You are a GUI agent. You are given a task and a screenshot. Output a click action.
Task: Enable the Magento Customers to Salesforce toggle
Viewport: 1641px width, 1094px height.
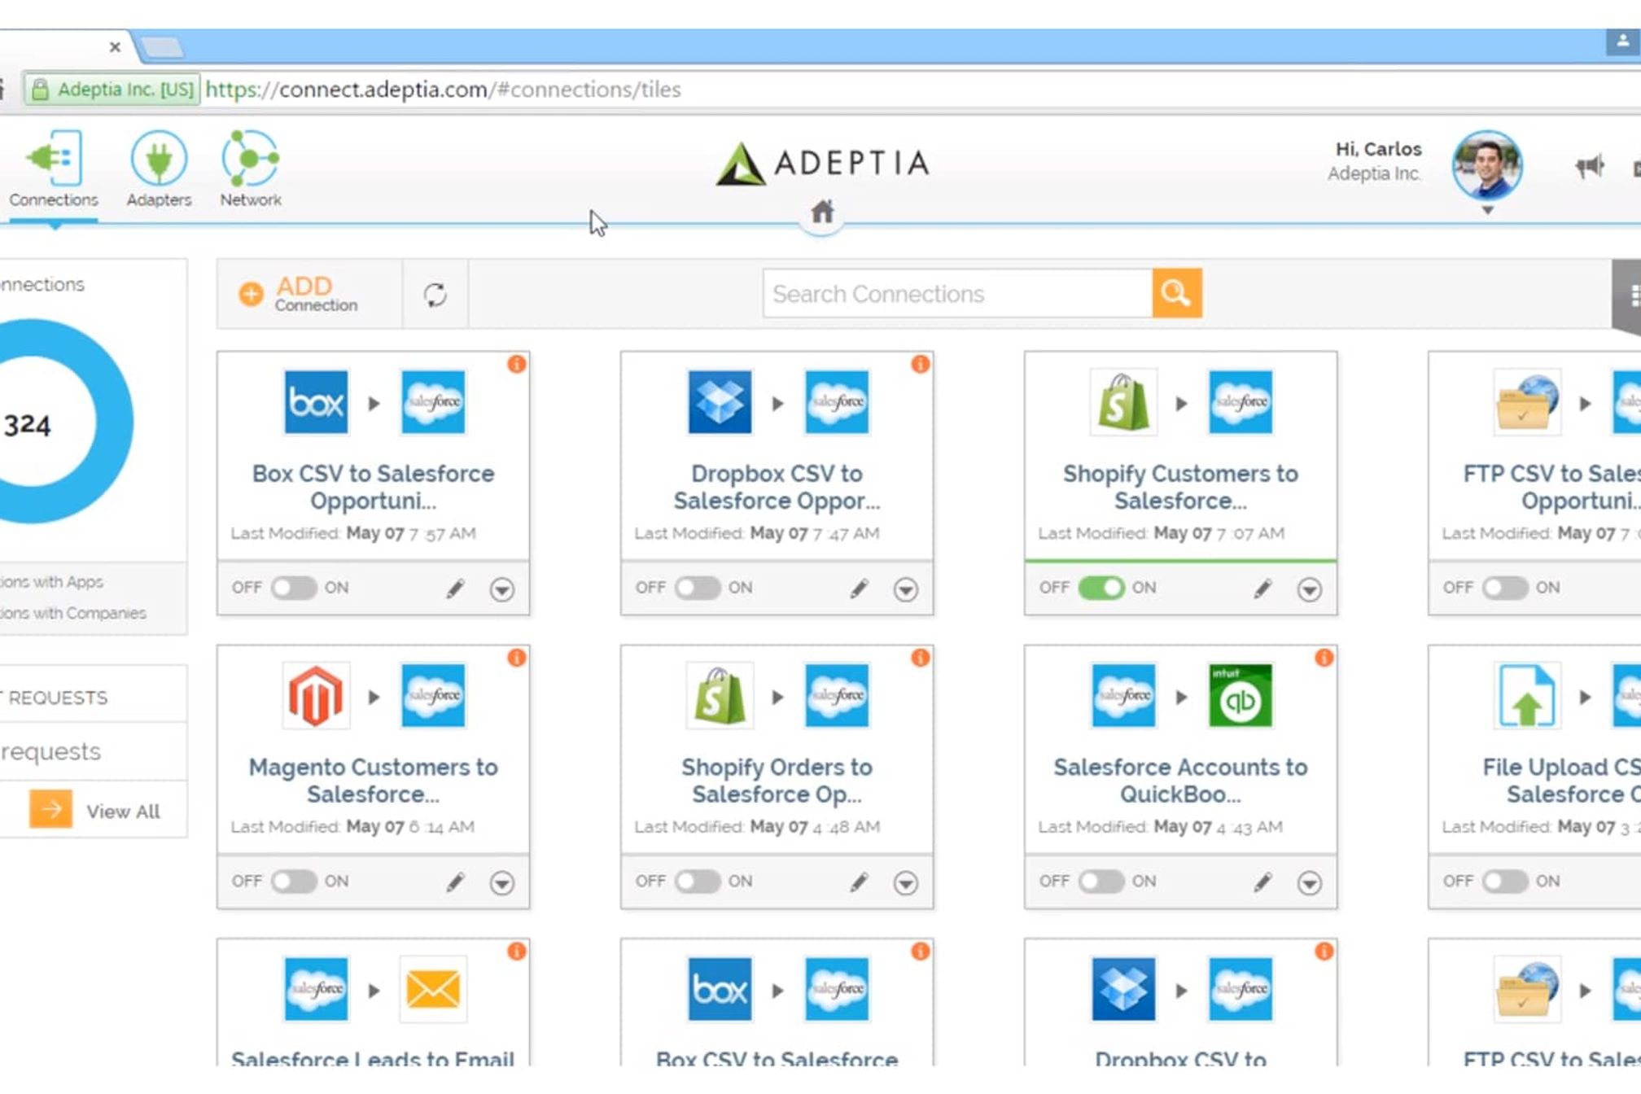(x=293, y=882)
